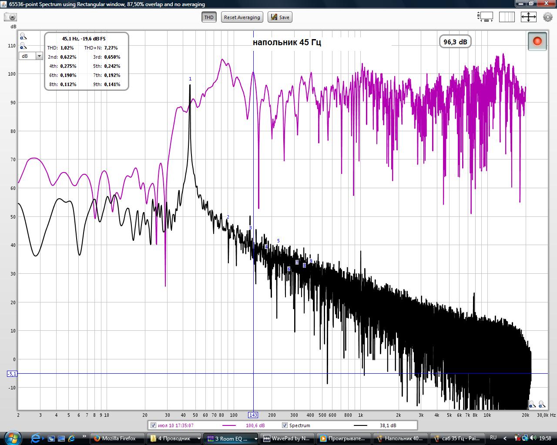The height and width of the screenshot is (445, 557).
Task: Uncheck the Spectrum trace checkbox
Action: tap(285, 425)
